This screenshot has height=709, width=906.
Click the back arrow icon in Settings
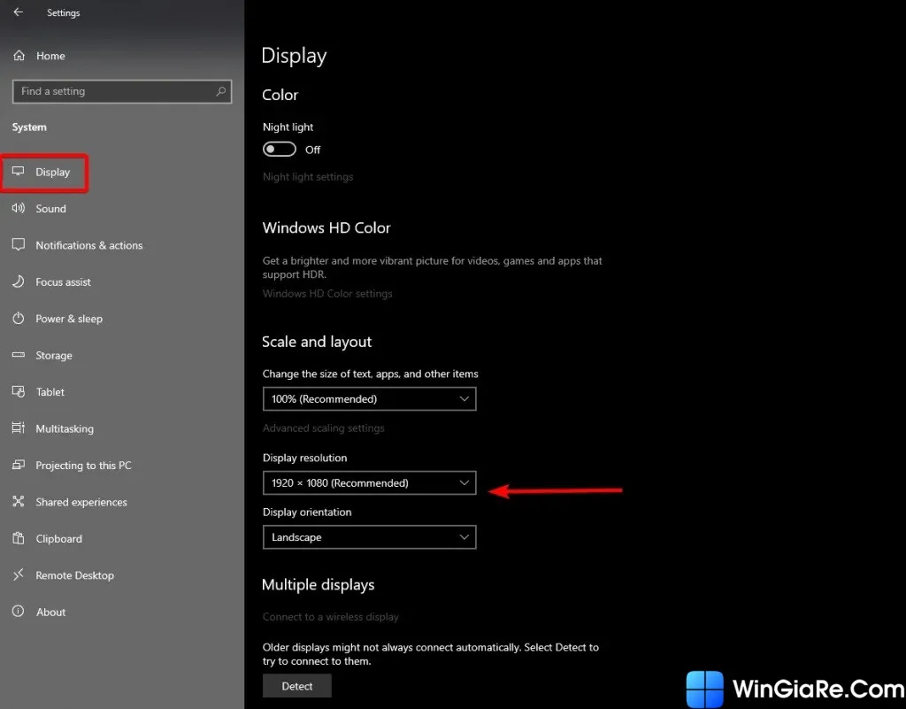(19, 12)
